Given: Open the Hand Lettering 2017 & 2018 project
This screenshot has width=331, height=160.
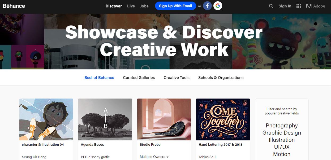Looking at the screenshot, I should (x=223, y=119).
